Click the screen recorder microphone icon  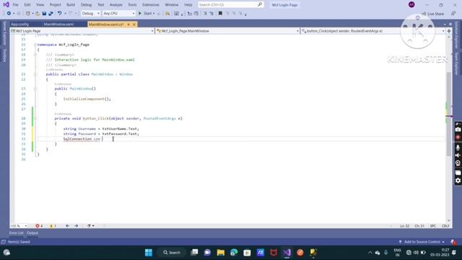tap(458, 147)
